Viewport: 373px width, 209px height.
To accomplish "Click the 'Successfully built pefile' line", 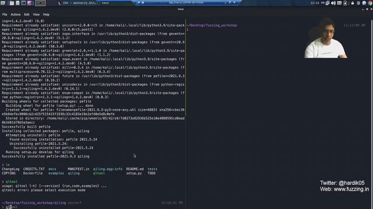I will 26,127.
